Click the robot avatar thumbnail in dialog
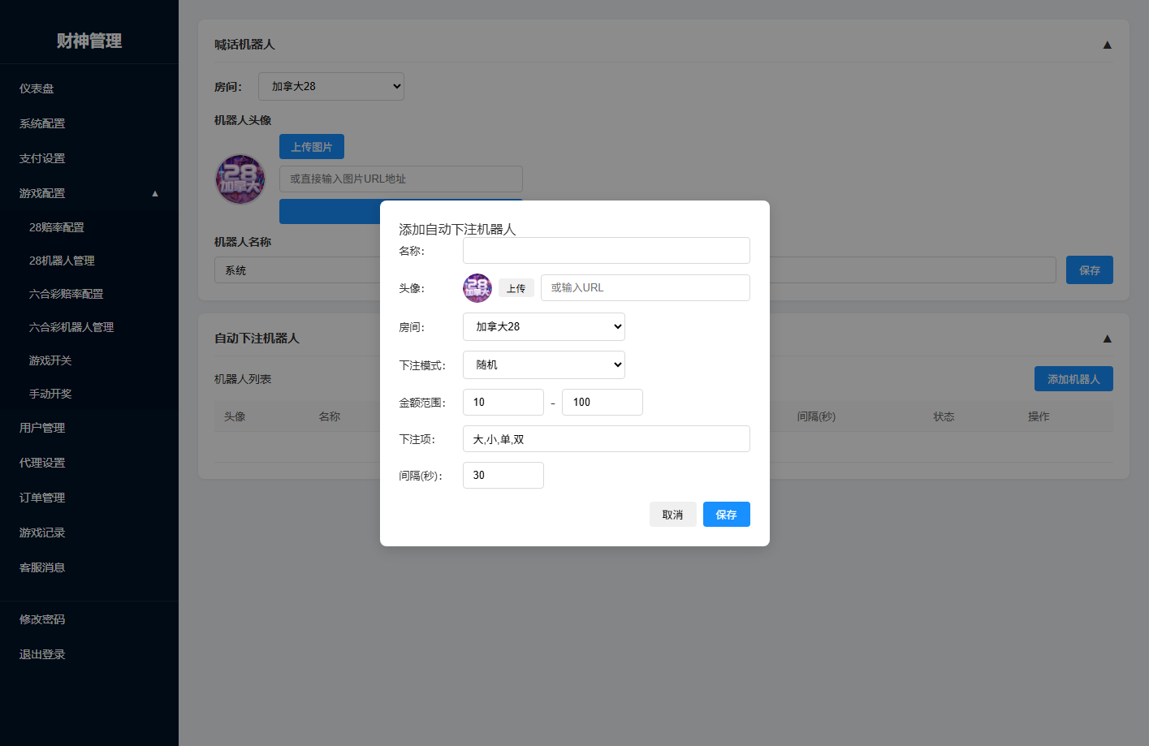The width and height of the screenshot is (1149, 746). click(x=477, y=288)
